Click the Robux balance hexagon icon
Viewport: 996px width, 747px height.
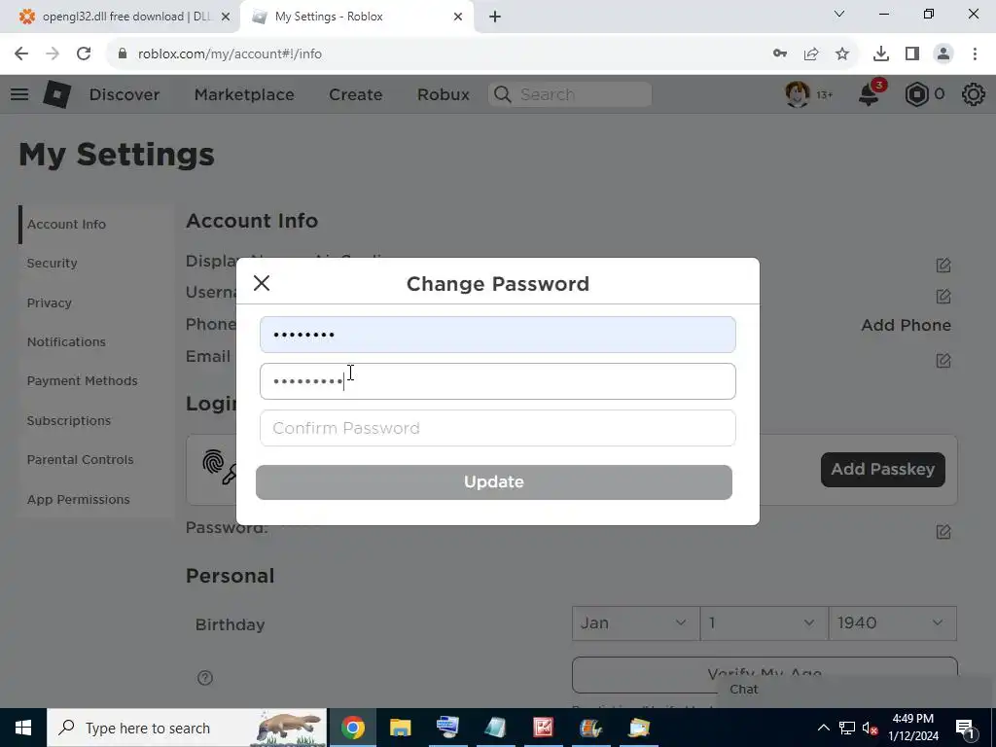coord(916,94)
